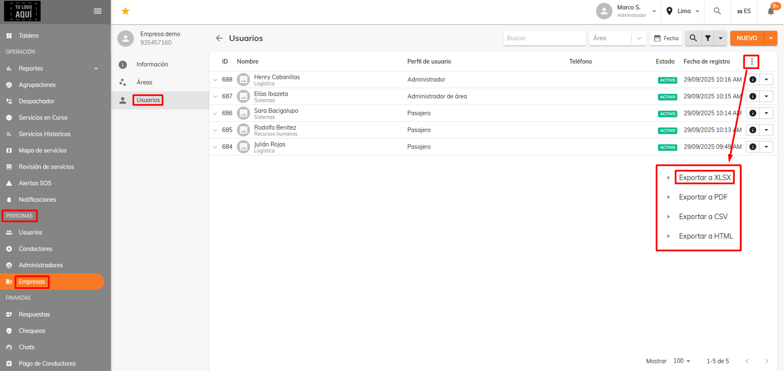Open dropdown arrow beside NUEVO
The image size is (784, 371).
(x=770, y=38)
